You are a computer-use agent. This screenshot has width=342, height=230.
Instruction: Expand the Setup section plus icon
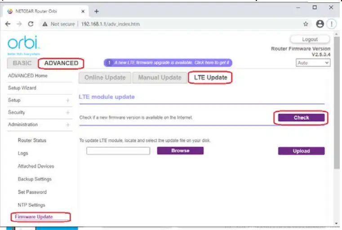68,100
